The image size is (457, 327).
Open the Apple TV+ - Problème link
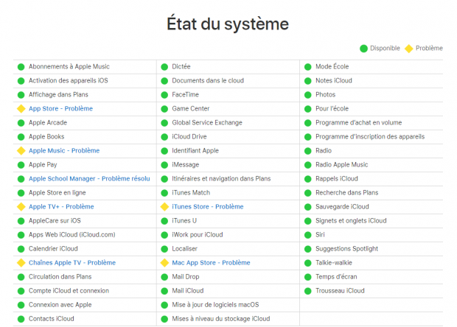point(61,206)
